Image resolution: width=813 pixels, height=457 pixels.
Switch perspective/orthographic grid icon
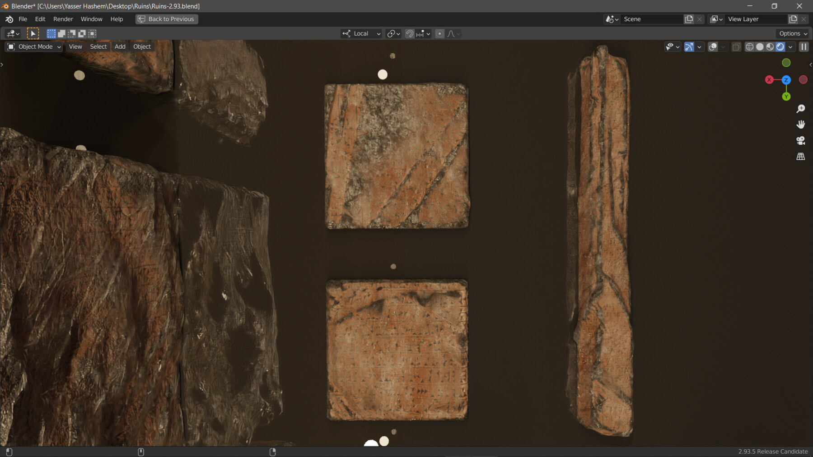click(x=801, y=157)
